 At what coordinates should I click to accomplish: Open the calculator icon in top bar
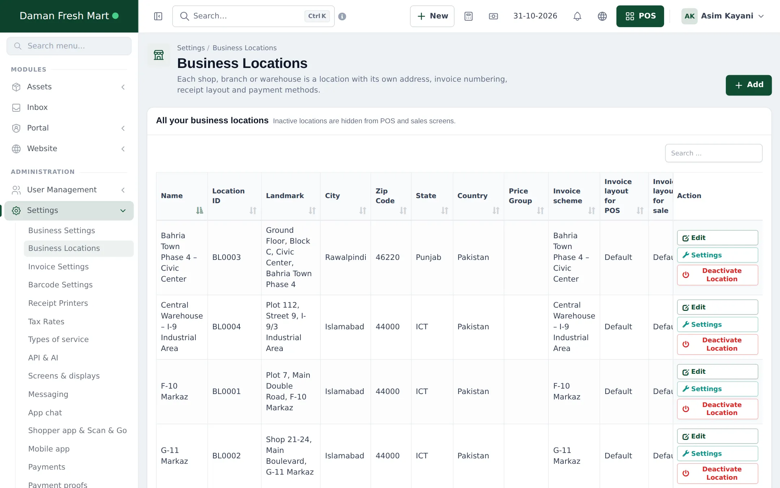tap(468, 16)
